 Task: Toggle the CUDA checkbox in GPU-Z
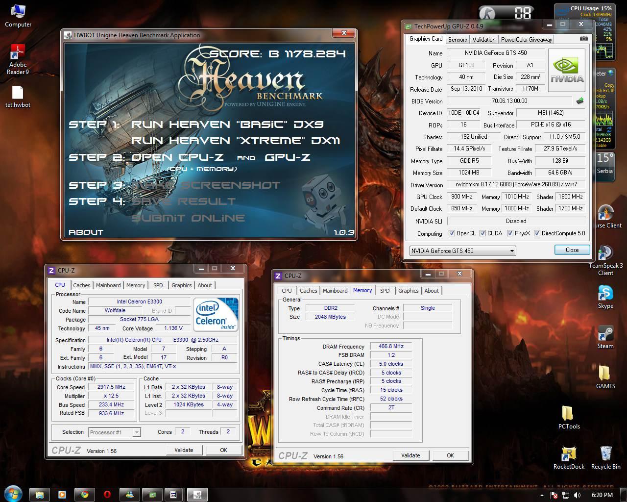click(482, 233)
